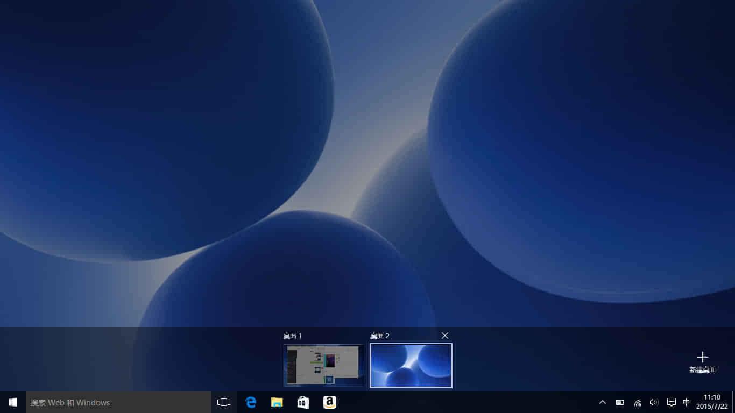Image resolution: width=735 pixels, height=413 pixels.
Task: Open the Amazon app on taskbar
Action: [x=330, y=402]
